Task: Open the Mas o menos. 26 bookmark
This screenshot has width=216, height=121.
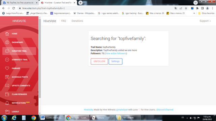Action: (155, 13)
